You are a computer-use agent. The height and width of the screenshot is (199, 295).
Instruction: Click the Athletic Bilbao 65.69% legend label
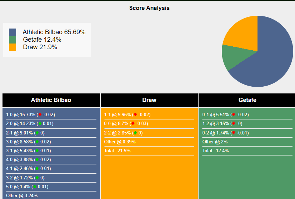(x=54, y=32)
